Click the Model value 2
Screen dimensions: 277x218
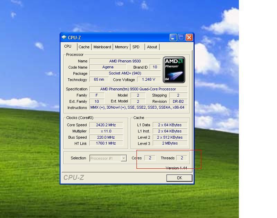(138, 95)
